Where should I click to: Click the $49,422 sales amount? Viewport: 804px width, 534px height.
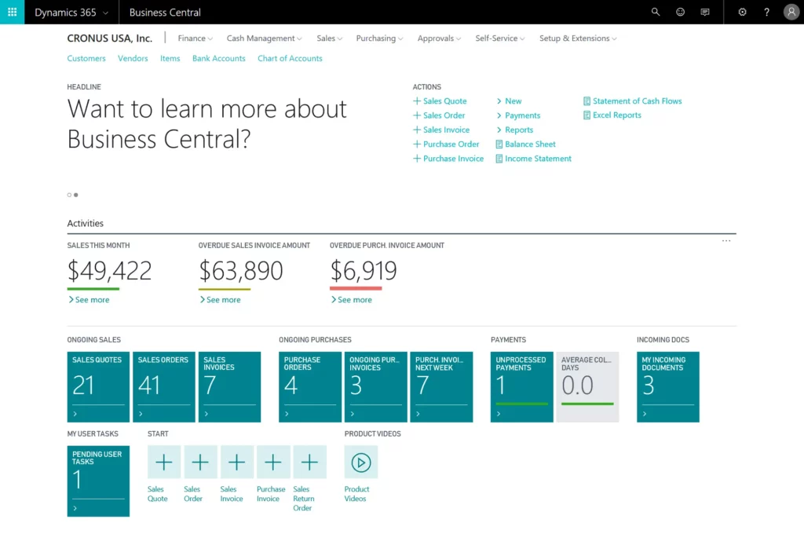coord(109,270)
